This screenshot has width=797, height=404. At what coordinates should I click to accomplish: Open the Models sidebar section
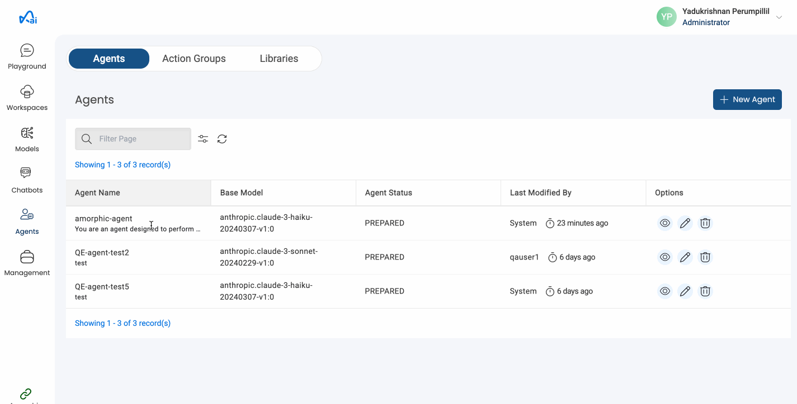click(x=27, y=140)
